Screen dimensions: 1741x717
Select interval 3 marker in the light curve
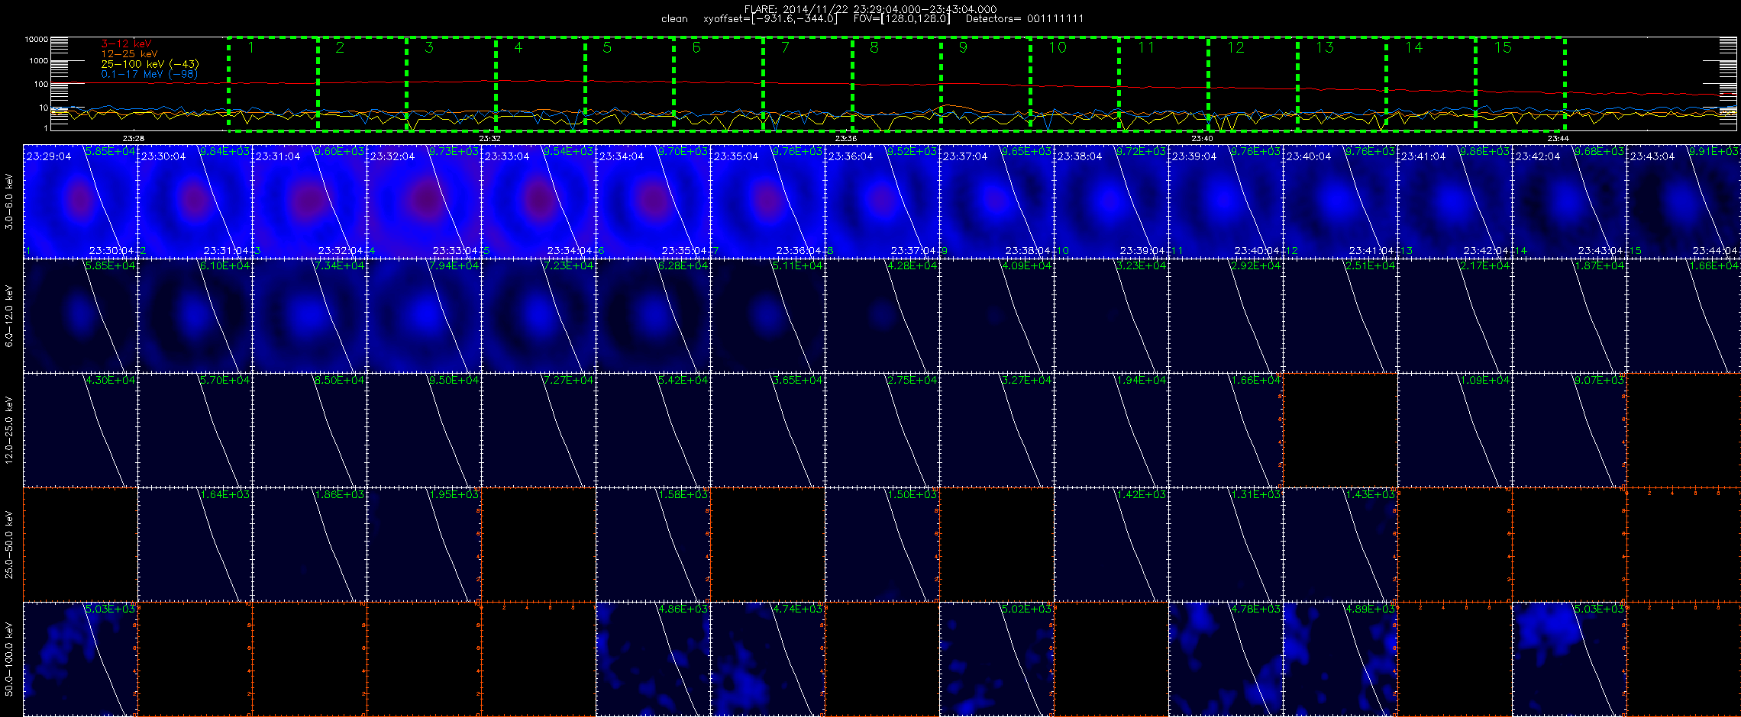tap(429, 47)
